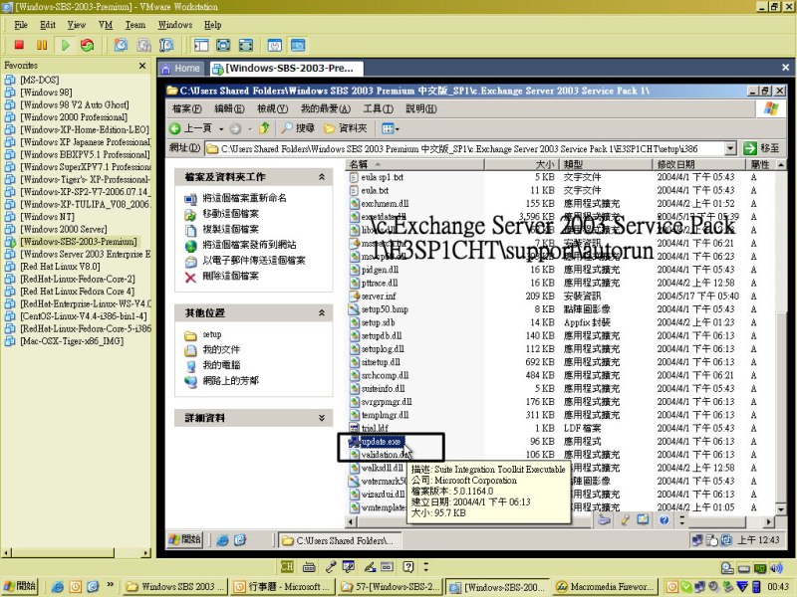The width and height of the screenshot is (797, 597).
Task: Click the host Start (開始) button
Action: [x=21, y=586]
